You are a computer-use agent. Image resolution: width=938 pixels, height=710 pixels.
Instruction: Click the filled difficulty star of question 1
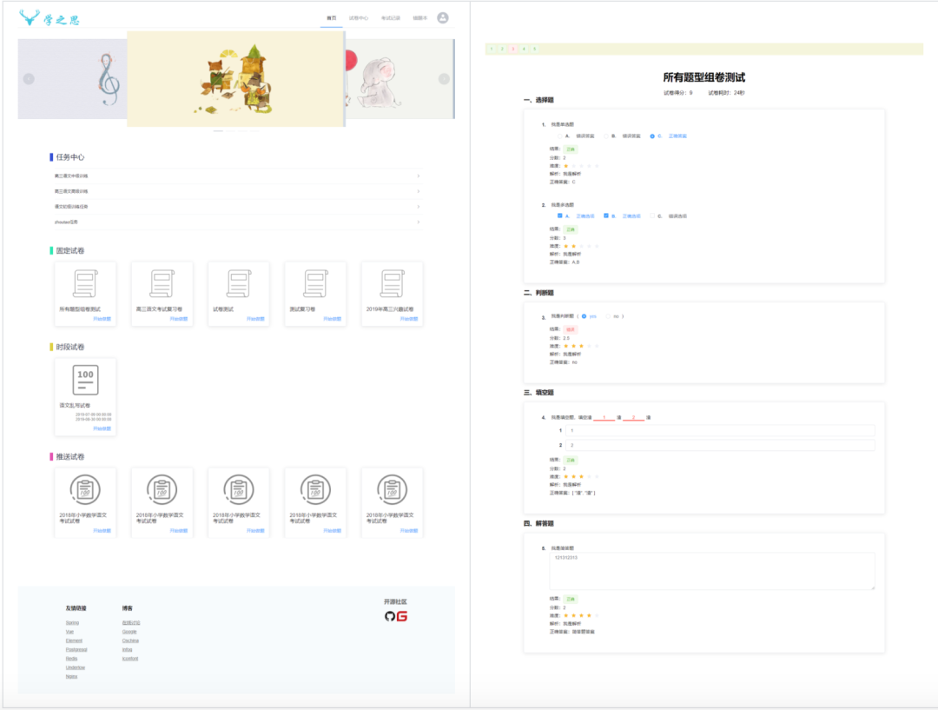click(x=566, y=166)
